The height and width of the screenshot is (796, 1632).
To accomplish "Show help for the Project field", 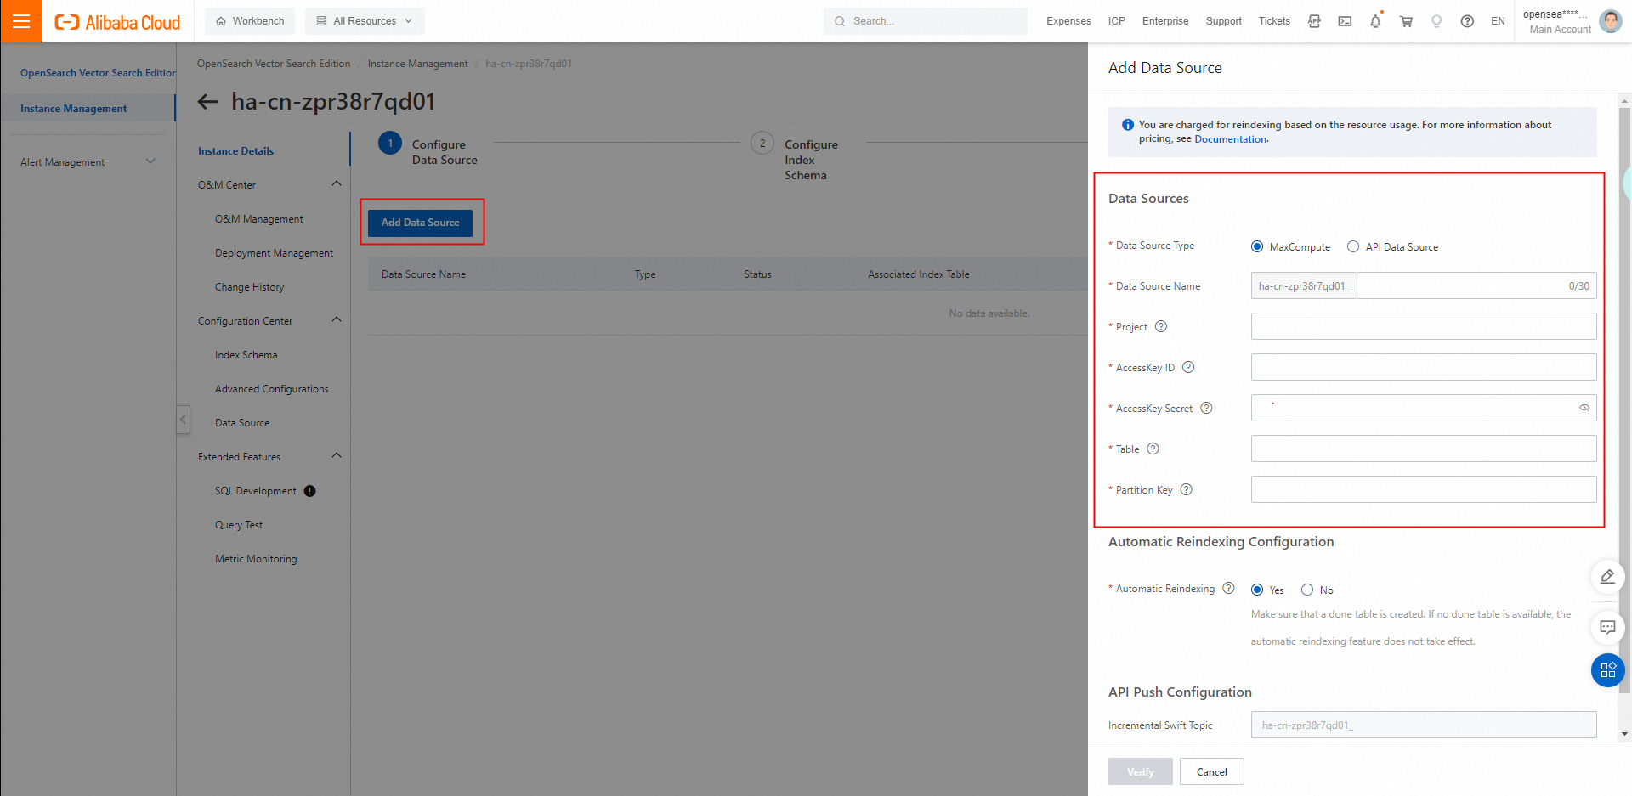I will [x=1161, y=327].
